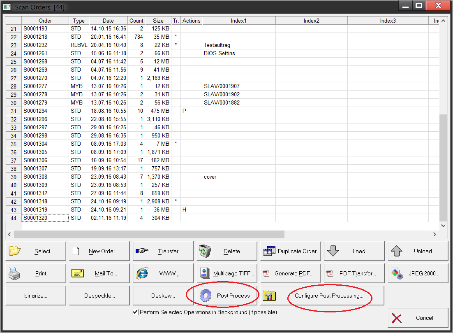Select order S0001218 with 784 count
453x333 pixels.
(45, 37)
